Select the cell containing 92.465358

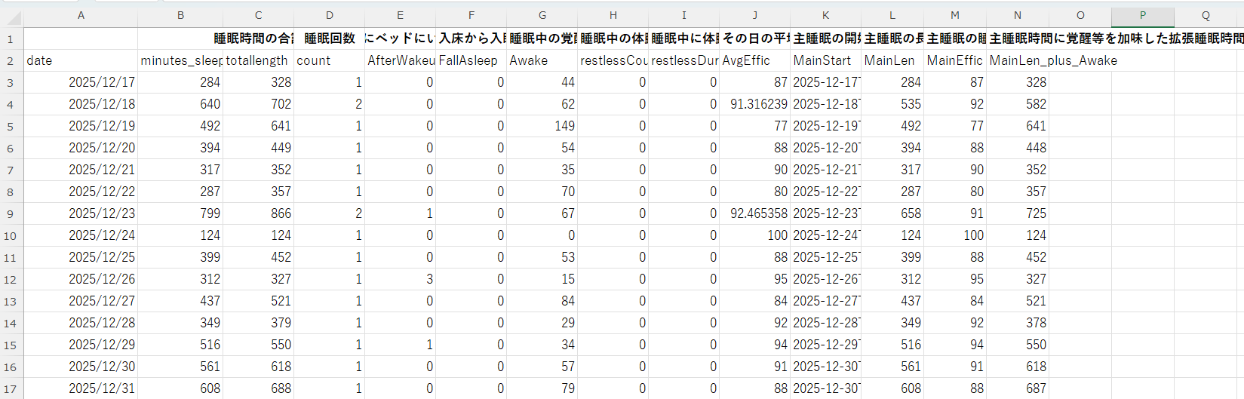pos(754,213)
